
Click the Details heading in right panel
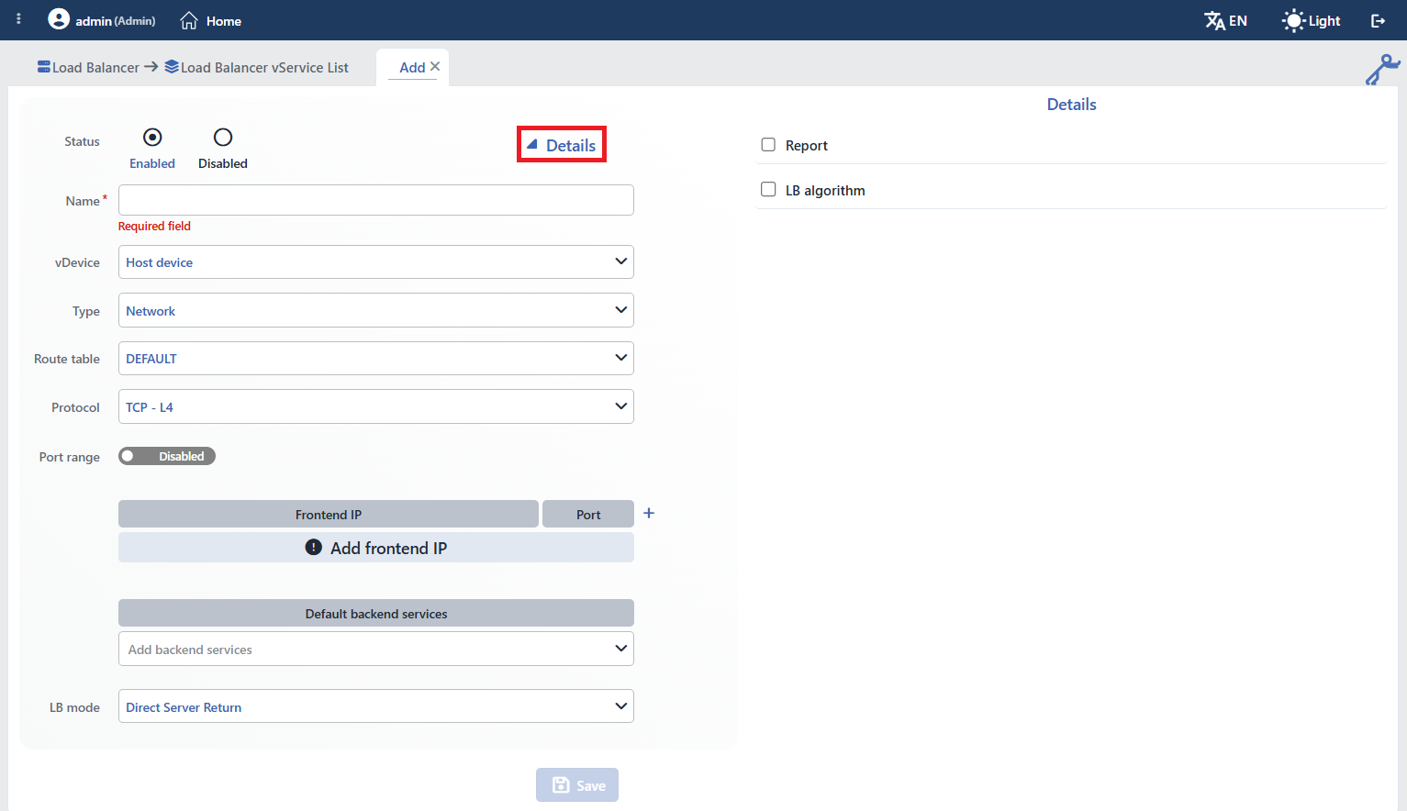1072,105
